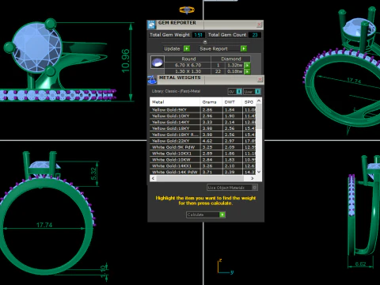Click left arrow of horizontal scrollbar
The height and width of the screenshot is (285, 380).
click(153, 178)
